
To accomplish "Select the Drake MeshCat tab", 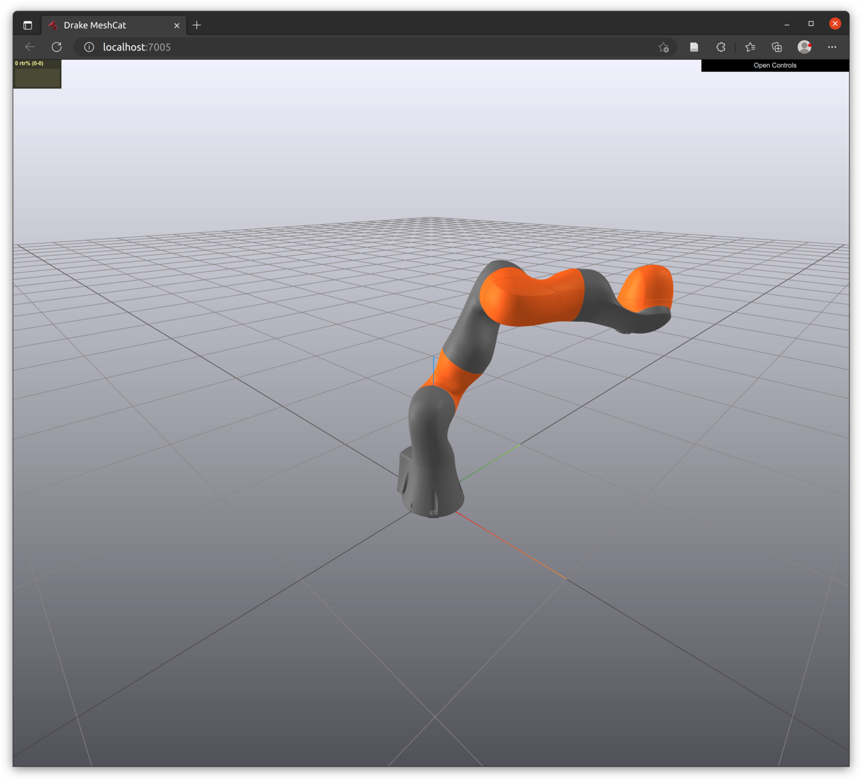I will [x=114, y=25].
